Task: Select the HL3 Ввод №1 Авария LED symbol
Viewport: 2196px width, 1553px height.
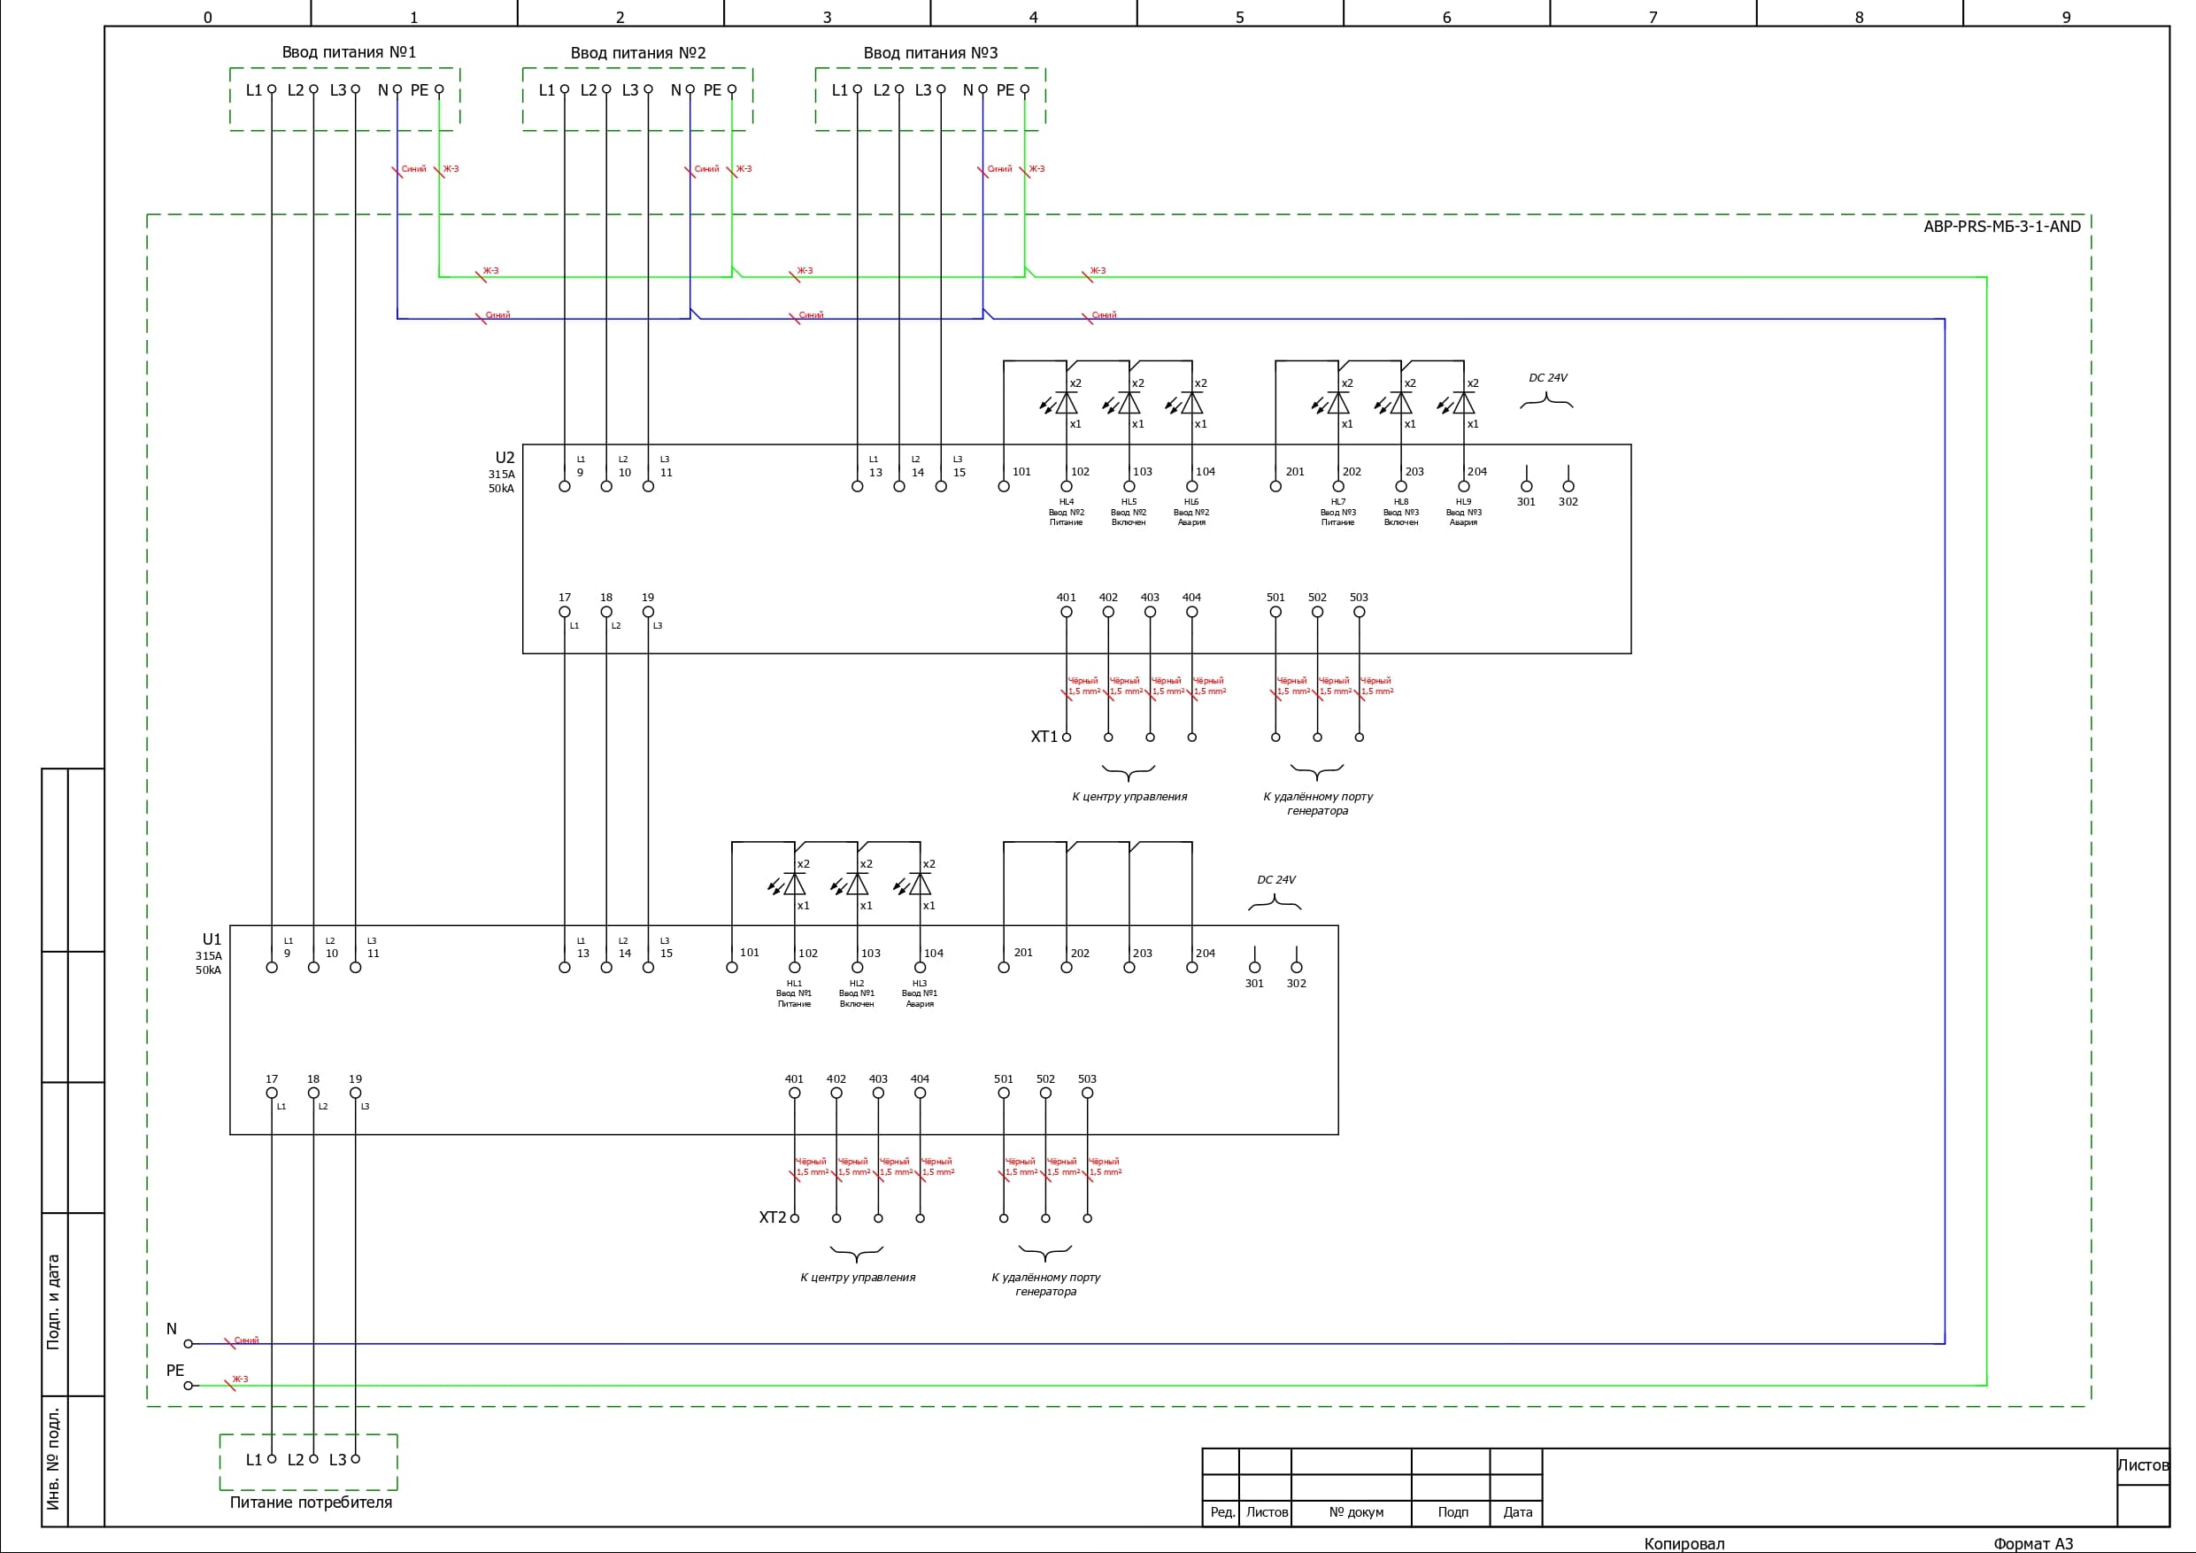Action: pos(919,885)
